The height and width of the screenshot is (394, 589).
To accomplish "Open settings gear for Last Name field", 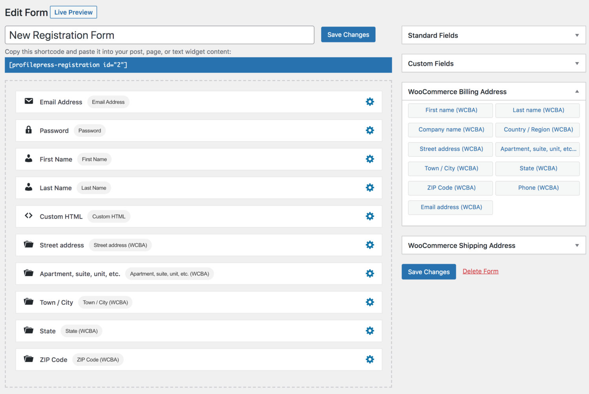I will [x=370, y=188].
